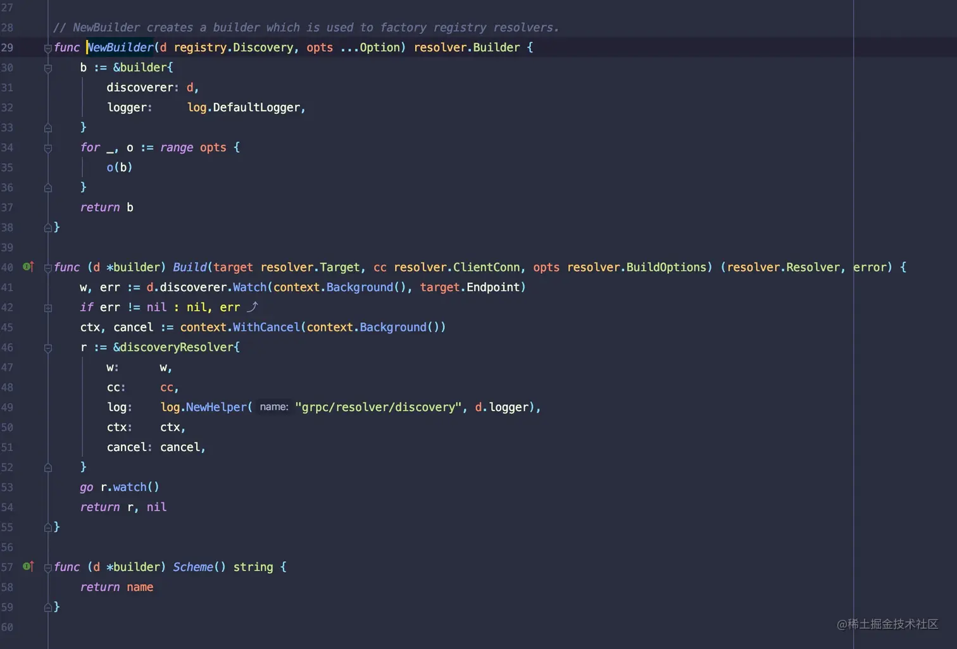Click the Scheme method name on line 57
The height and width of the screenshot is (649, 957).
pos(193,567)
